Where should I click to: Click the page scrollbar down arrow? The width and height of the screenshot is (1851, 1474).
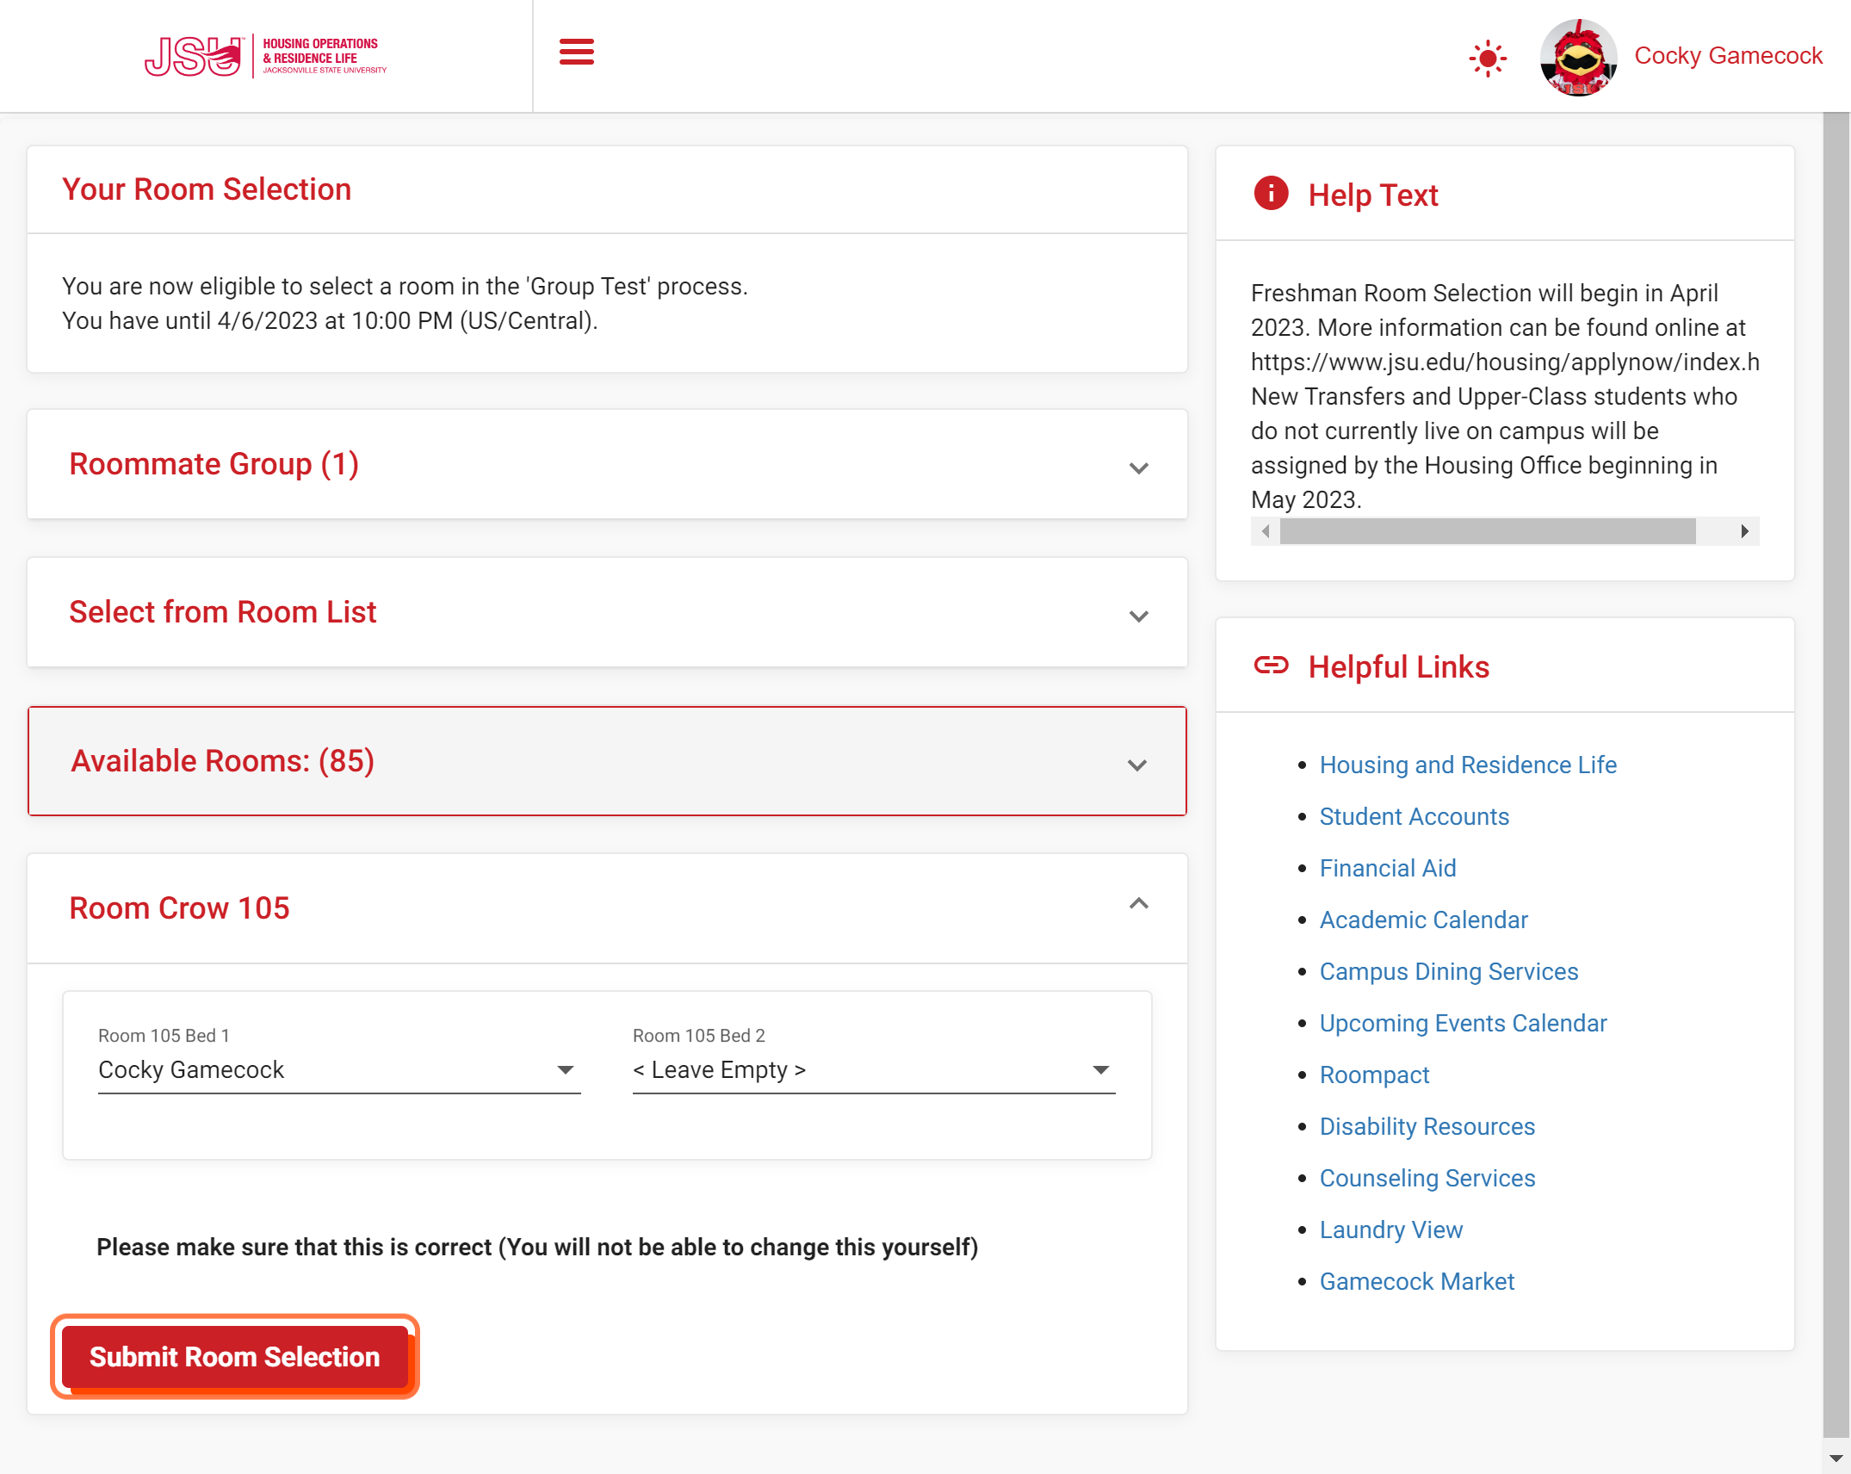click(x=1836, y=1459)
